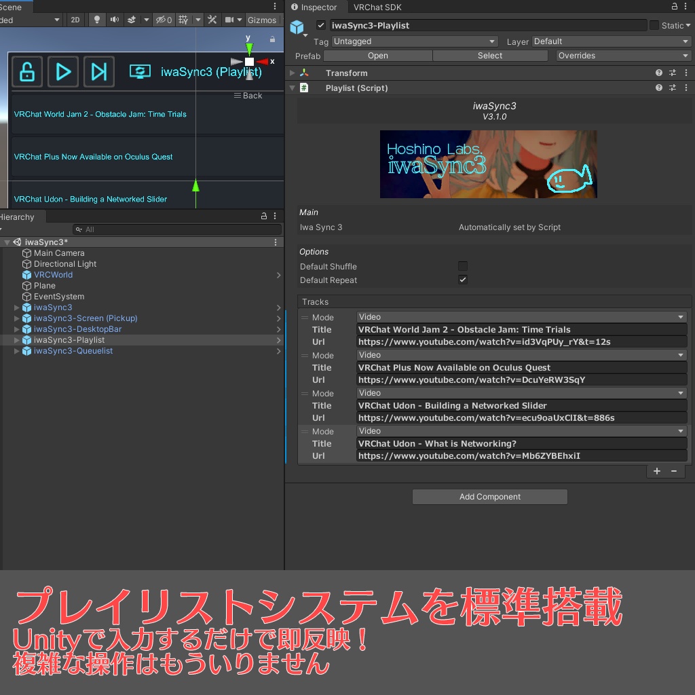
Task: Open the Gizmos menu
Action: tap(261, 20)
